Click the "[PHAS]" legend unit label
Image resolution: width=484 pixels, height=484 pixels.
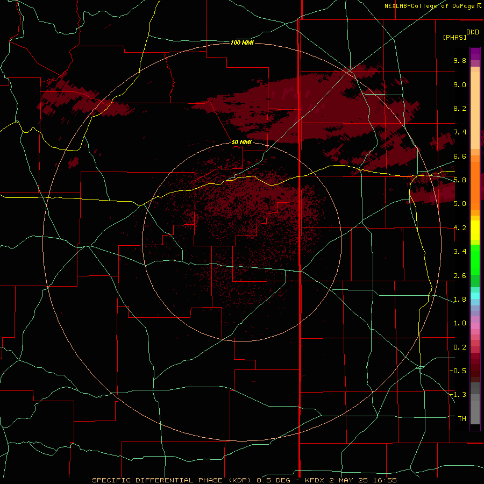point(454,38)
